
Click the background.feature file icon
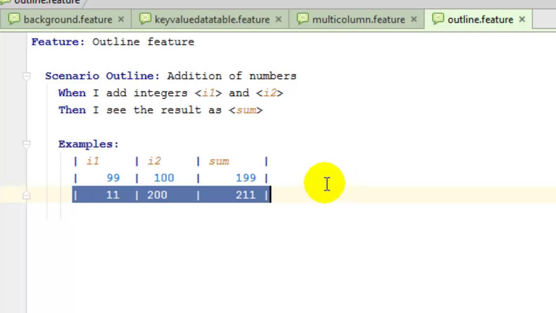coord(14,19)
